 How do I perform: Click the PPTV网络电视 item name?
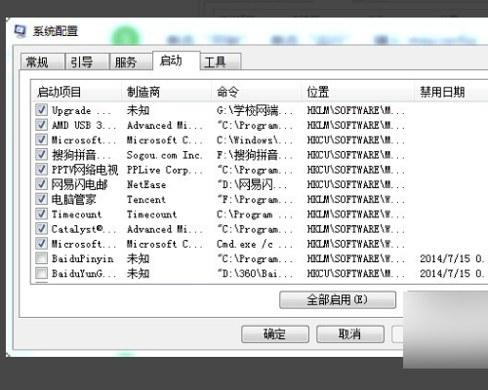click(85, 170)
